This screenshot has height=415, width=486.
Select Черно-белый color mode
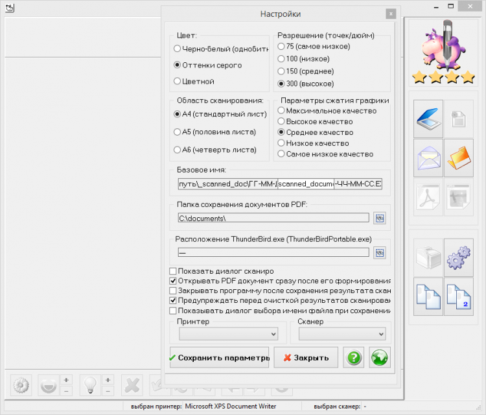point(222,49)
